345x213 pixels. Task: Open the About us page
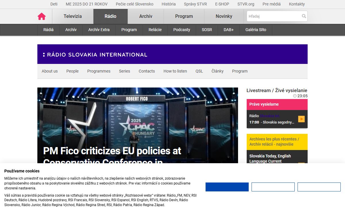[x=50, y=71]
